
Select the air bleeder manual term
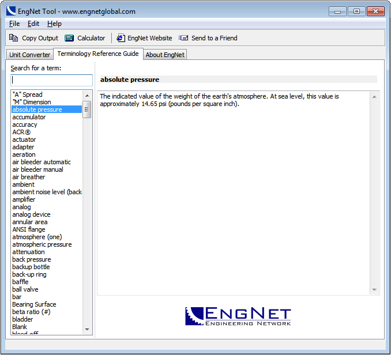tap(47, 169)
